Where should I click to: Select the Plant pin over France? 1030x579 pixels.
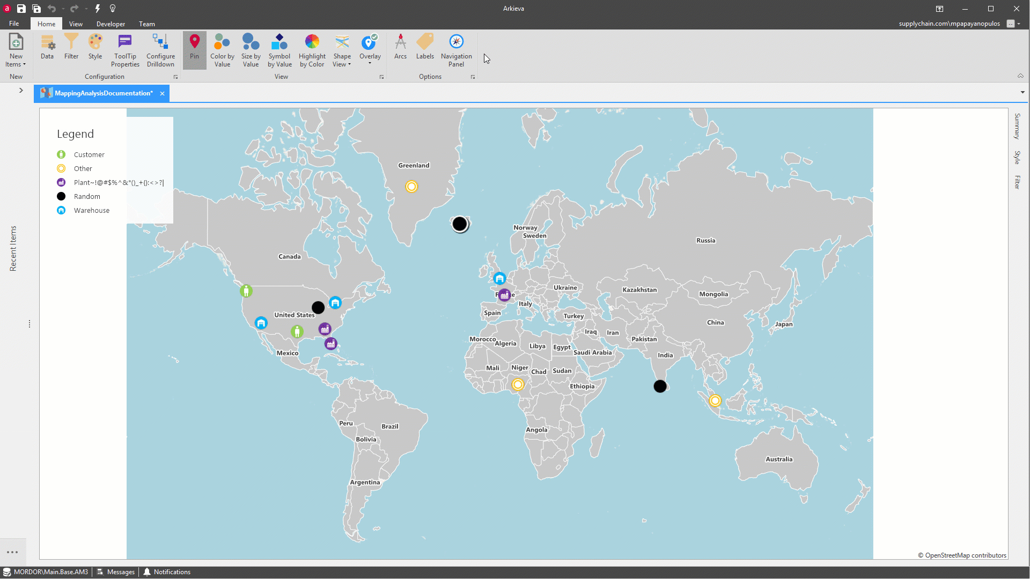(x=504, y=295)
